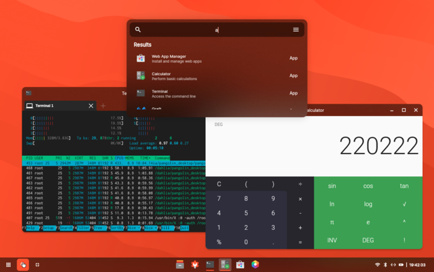Click digit 7 on Calculator keypad
Screen dimensions: 434x272
point(219,199)
